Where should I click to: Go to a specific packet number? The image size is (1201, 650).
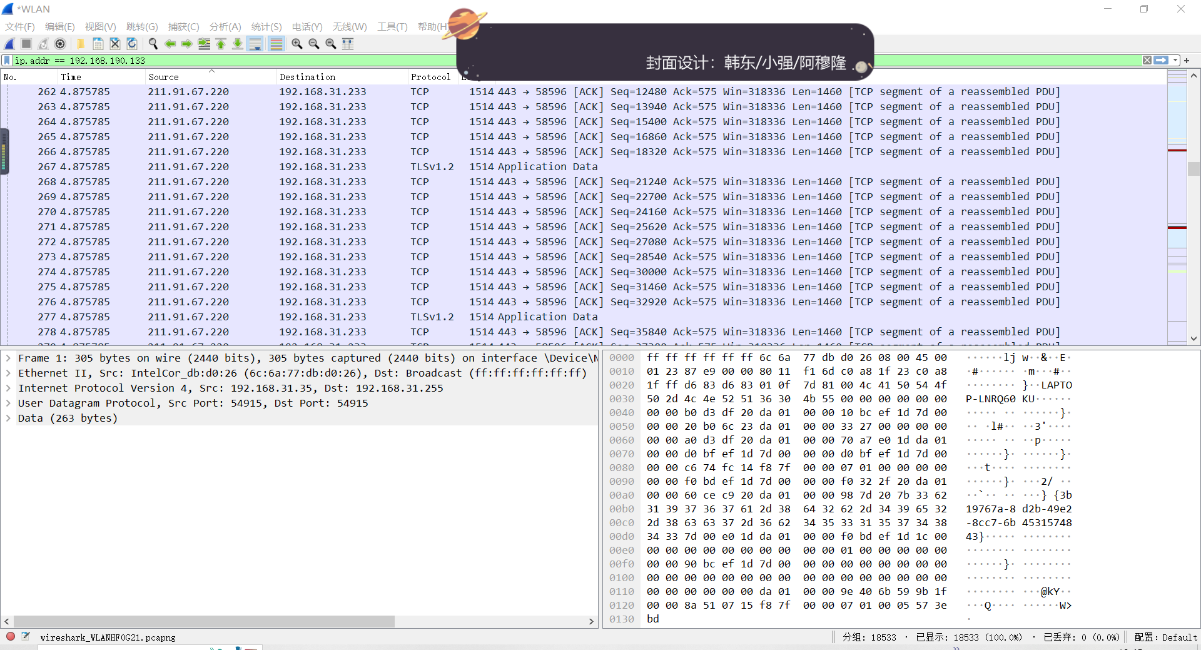pyautogui.click(x=204, y=44)
